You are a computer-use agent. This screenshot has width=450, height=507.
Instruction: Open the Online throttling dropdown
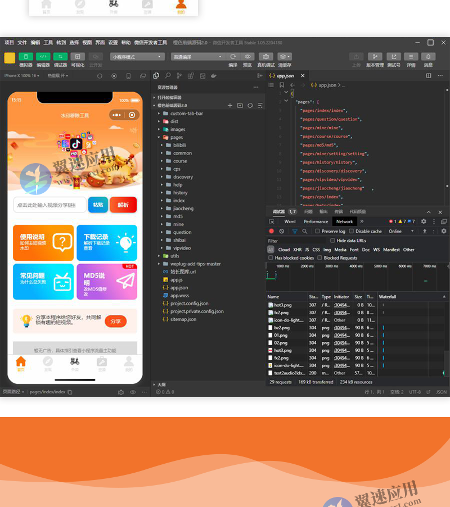pyautogui.click(x=401, y=231)
